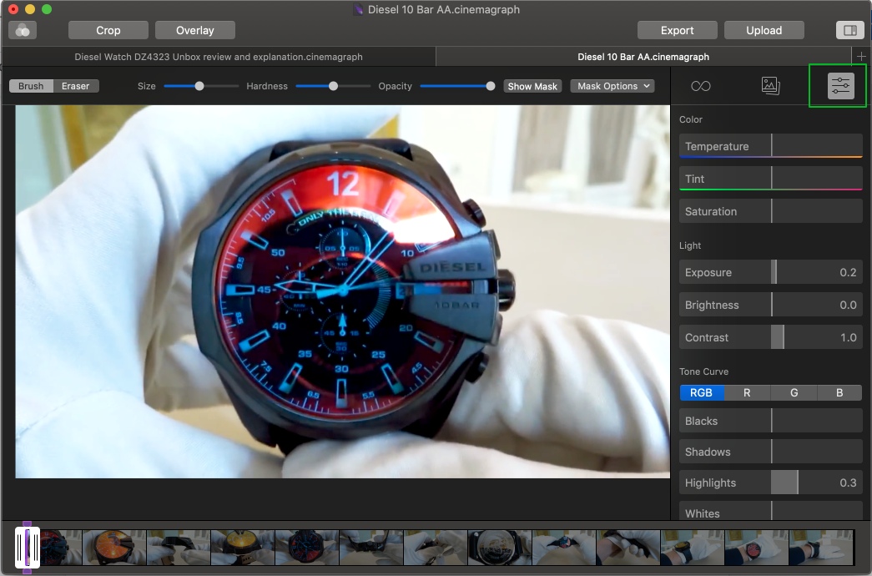Screen dimensions: 872x576
Task: Toggle the sidebar panel visibility icon
Action: tap(849, 30)
